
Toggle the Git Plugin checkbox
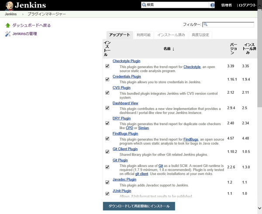(107, 167)
